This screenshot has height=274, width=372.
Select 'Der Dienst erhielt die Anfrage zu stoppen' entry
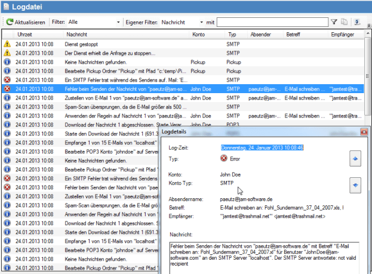[110, 53]
